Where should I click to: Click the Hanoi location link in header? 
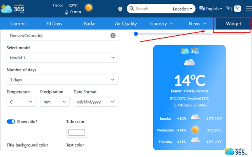pos(58,5)
